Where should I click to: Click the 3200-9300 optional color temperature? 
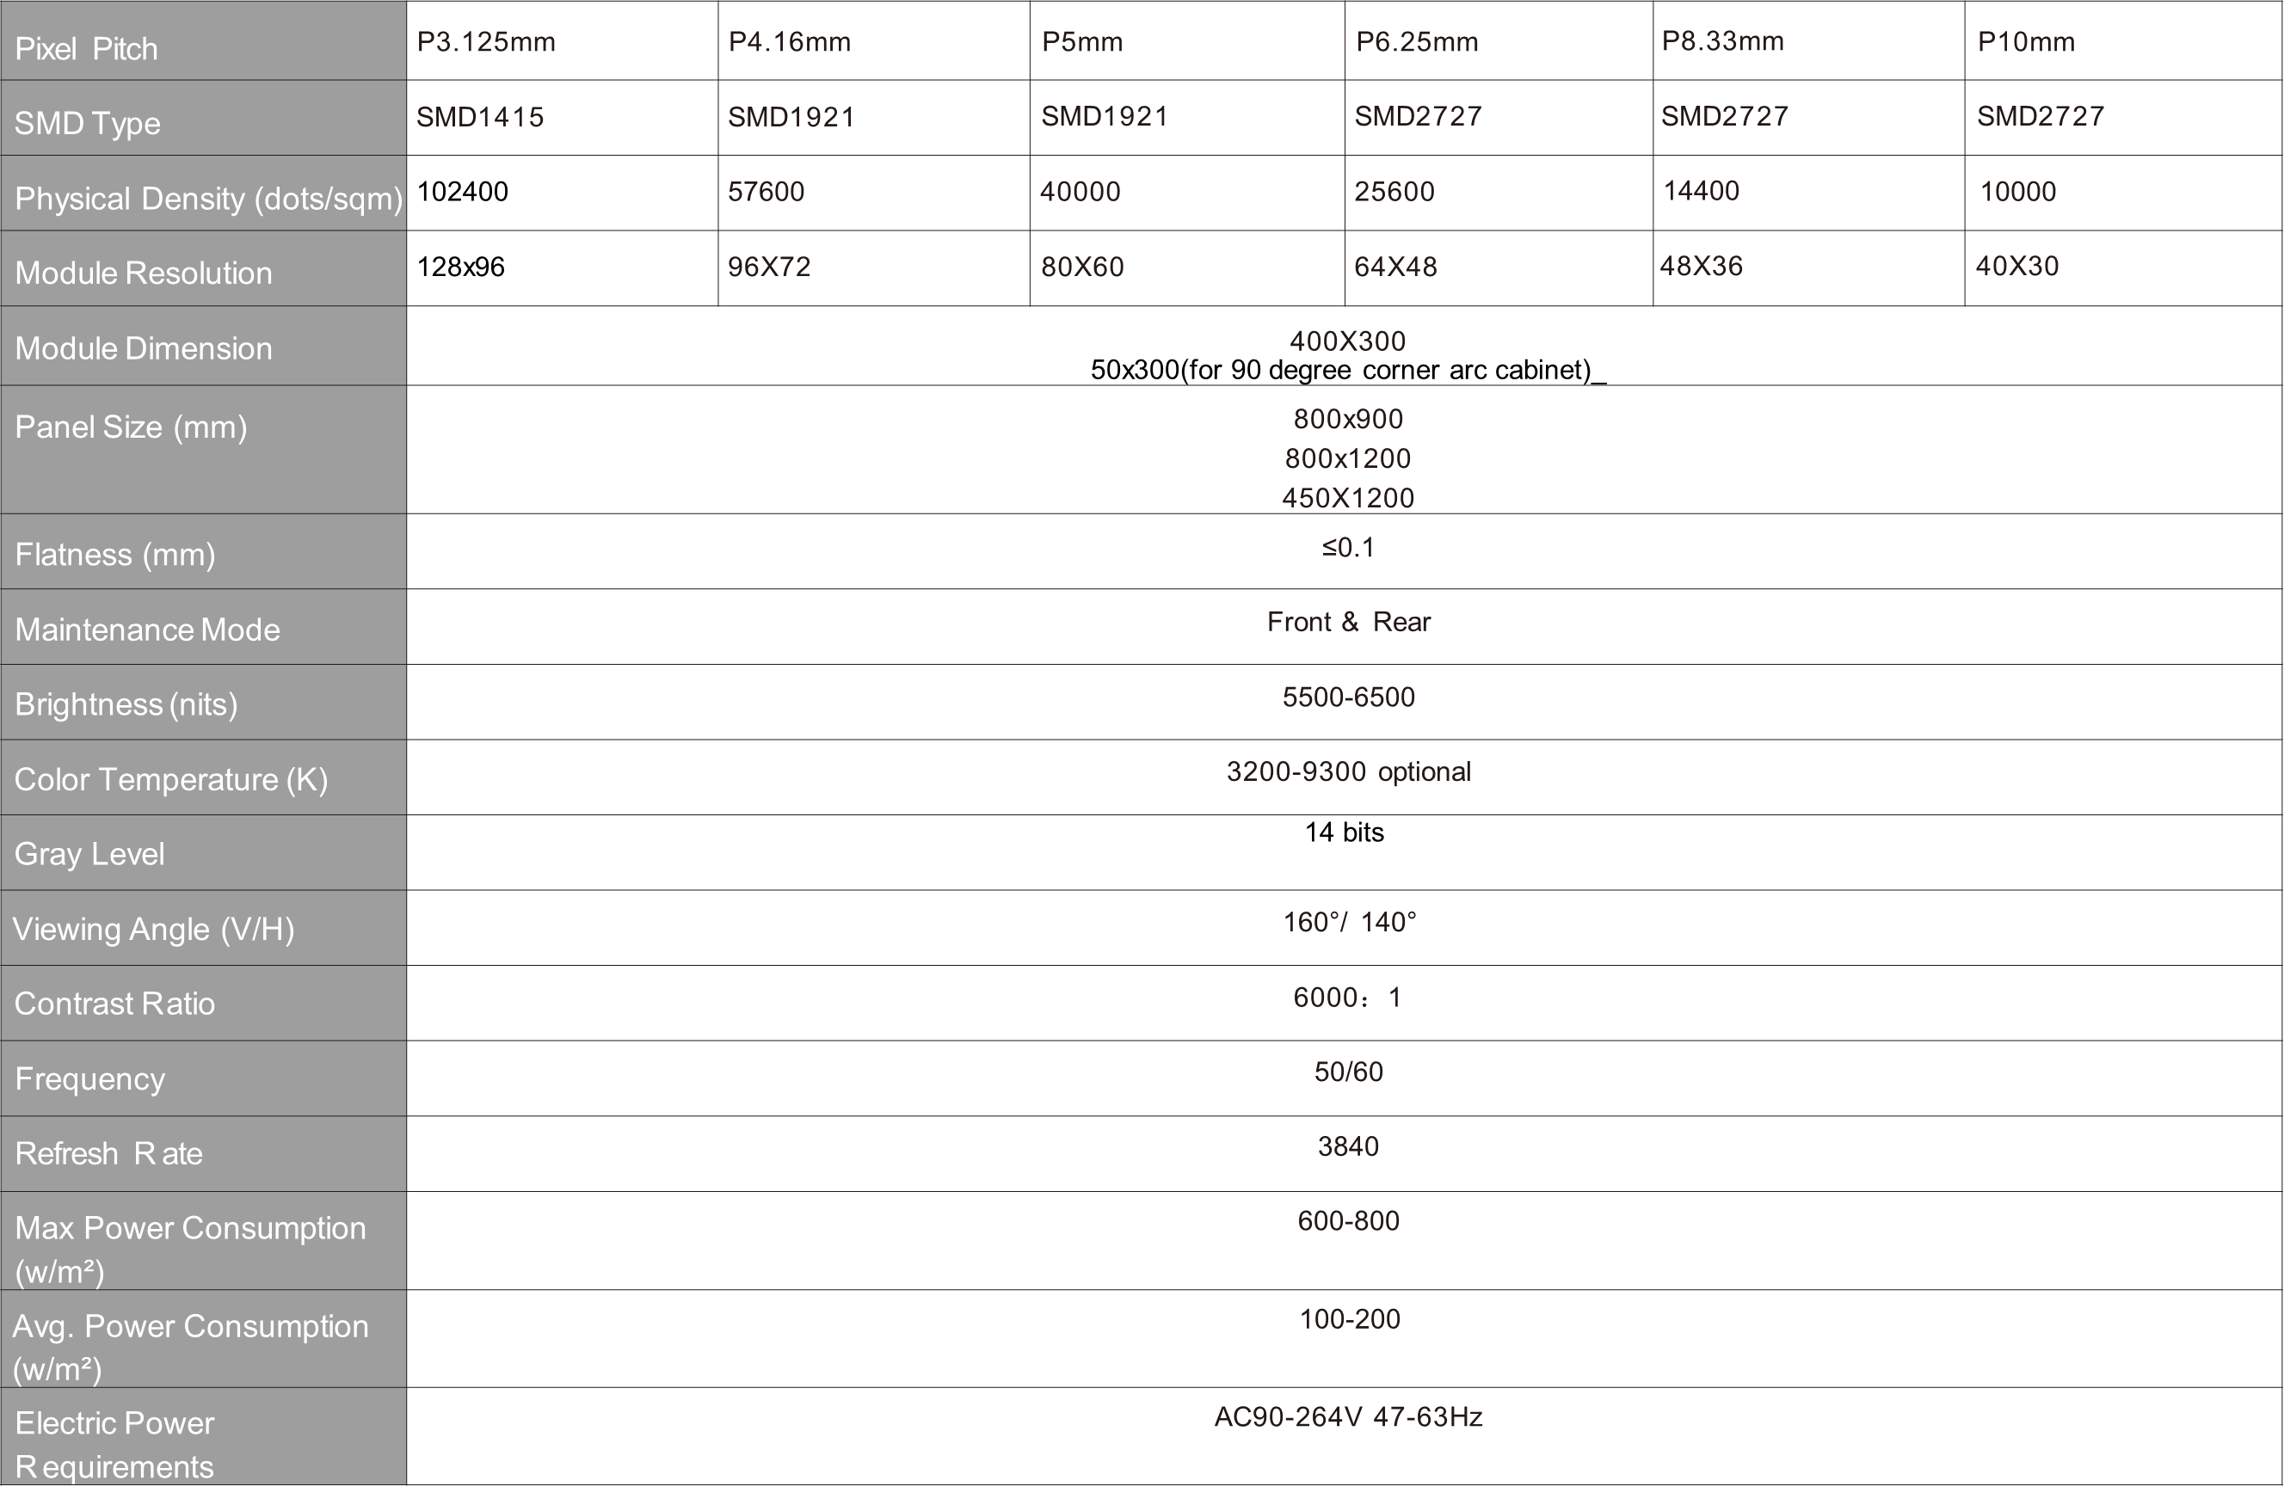(x=1348, y=771)
